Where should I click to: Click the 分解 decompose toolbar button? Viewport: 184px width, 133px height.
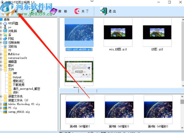11,11
